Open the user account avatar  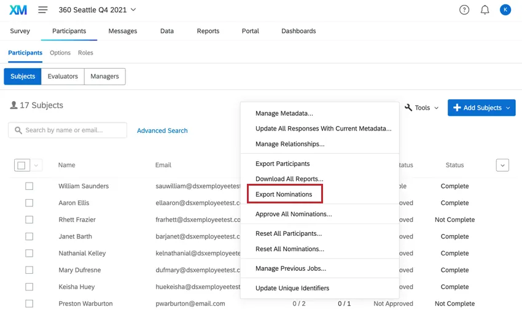point(505,10)
